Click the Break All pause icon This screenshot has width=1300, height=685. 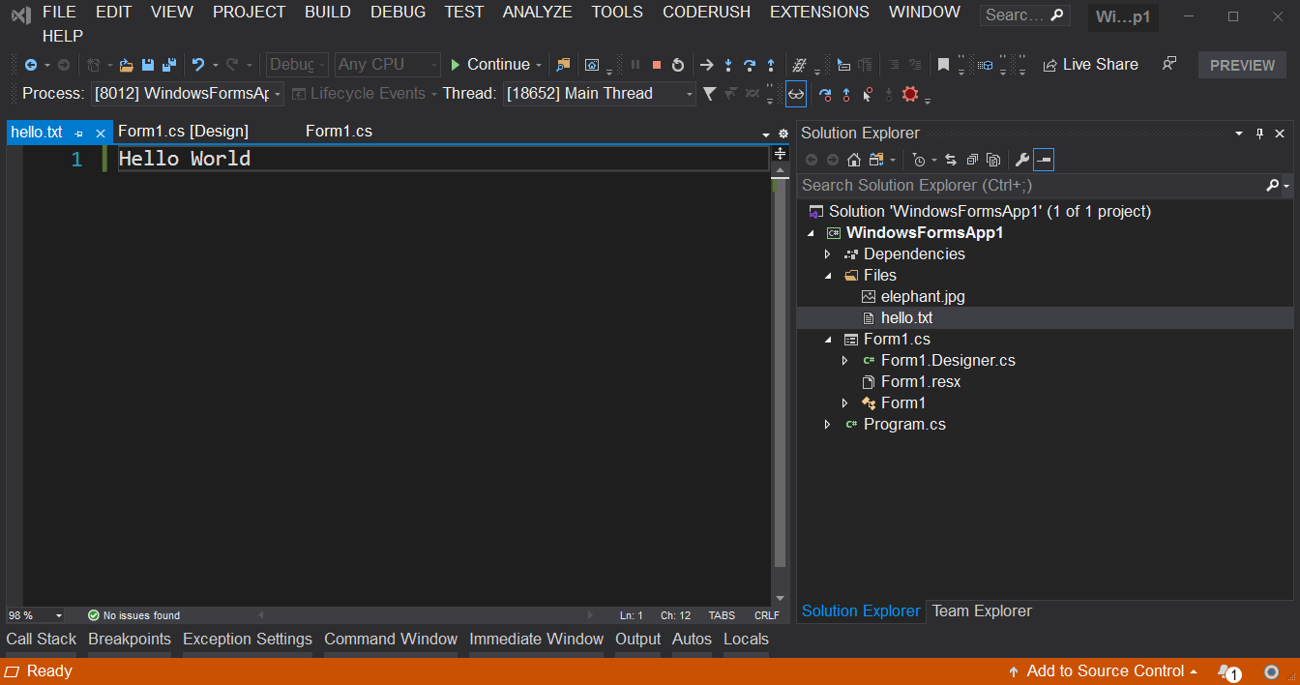coord(635,65)
